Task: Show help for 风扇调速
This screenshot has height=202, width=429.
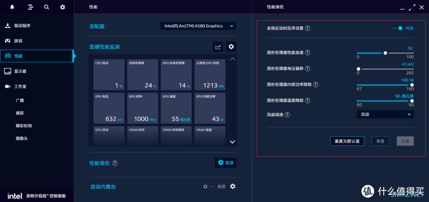Action: pyautogui.click(x=287, y=115)
